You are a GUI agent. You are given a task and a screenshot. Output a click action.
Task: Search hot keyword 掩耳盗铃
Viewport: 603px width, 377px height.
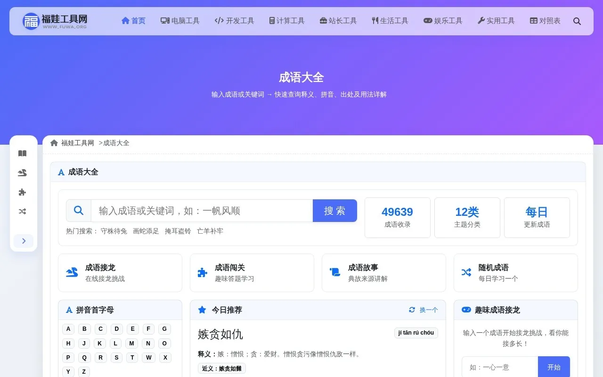178,231
